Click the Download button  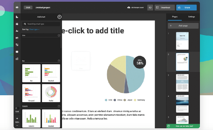pyautogui.click(x=165, y=8)
